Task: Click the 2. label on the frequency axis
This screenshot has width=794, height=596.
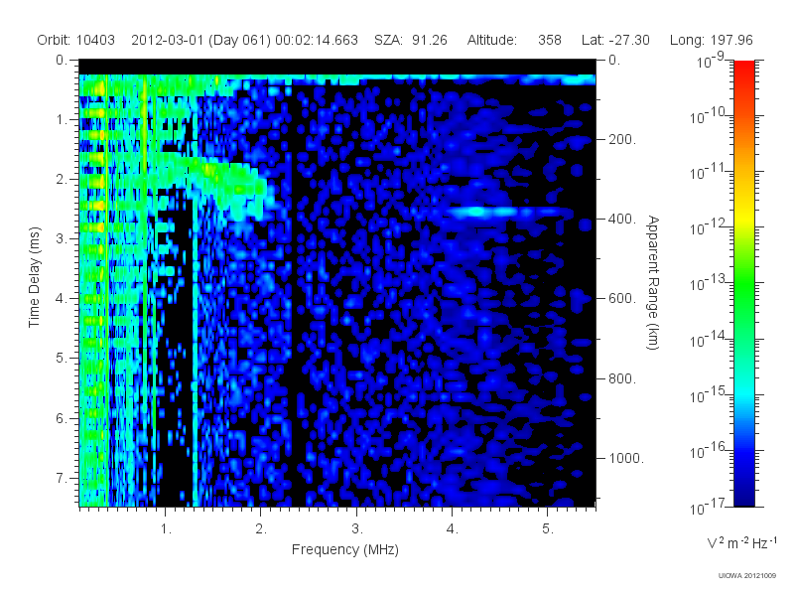Action: pyautogui.click(x=261, y=529)
